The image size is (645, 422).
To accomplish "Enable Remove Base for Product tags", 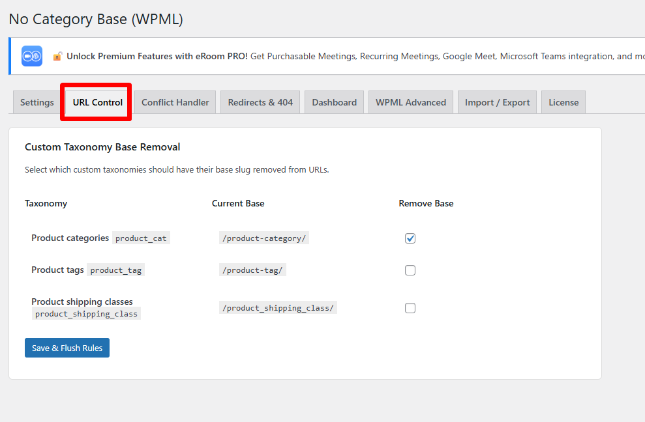I will (410, 270).
